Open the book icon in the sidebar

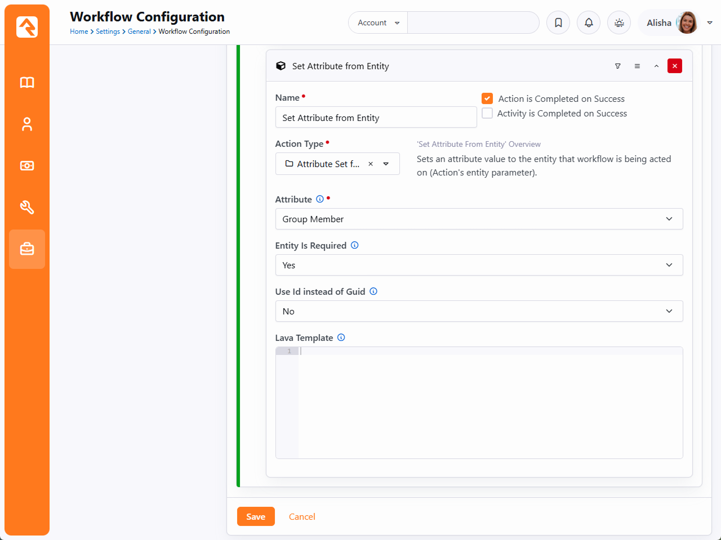click(x=27, y=83)
